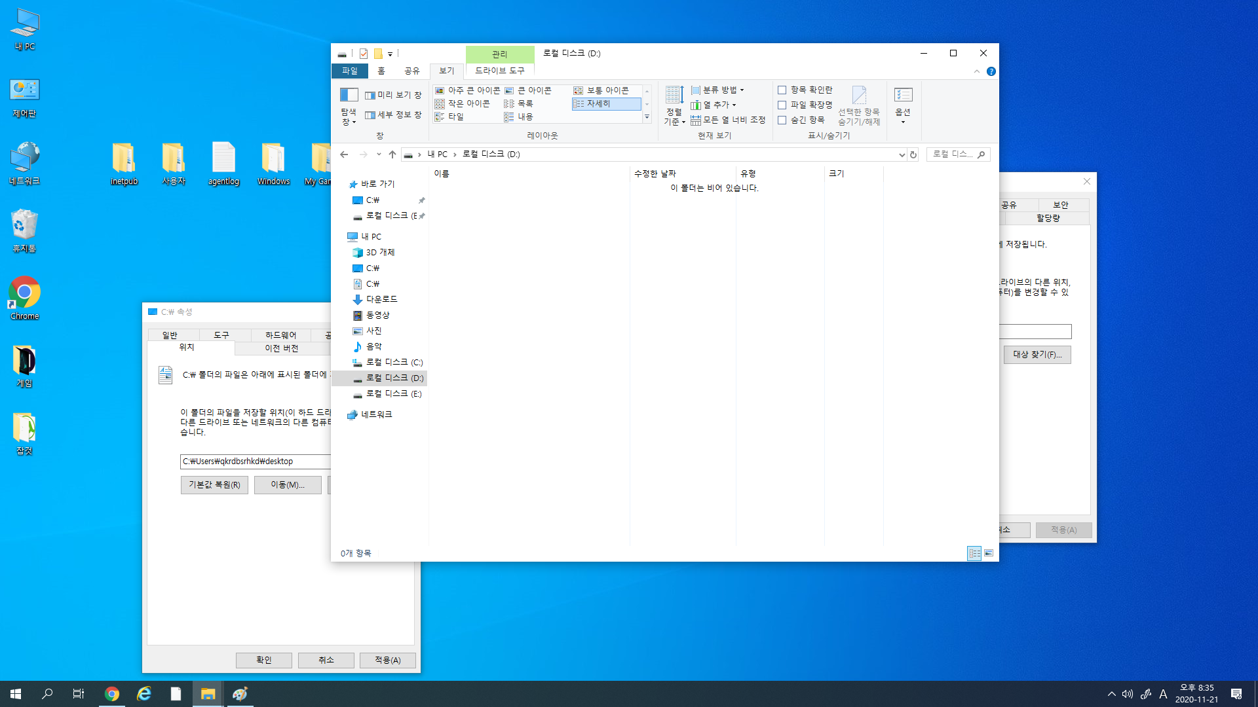Open the address bar history dropdown arrow
The image size is (1258, 707).
click(902, 154)
